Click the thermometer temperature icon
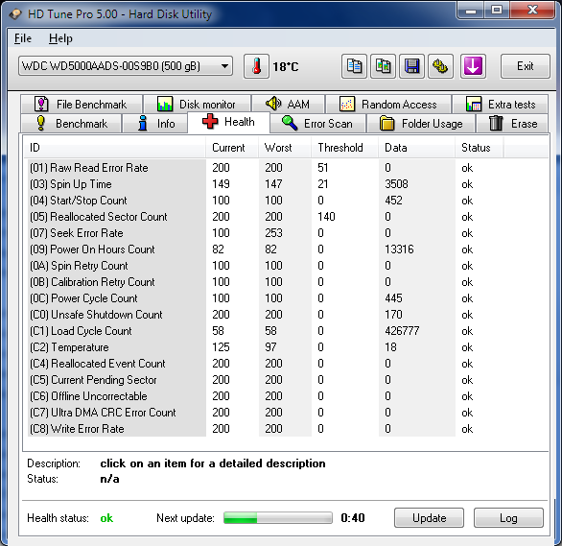The image size is (562, 546). 256,66
